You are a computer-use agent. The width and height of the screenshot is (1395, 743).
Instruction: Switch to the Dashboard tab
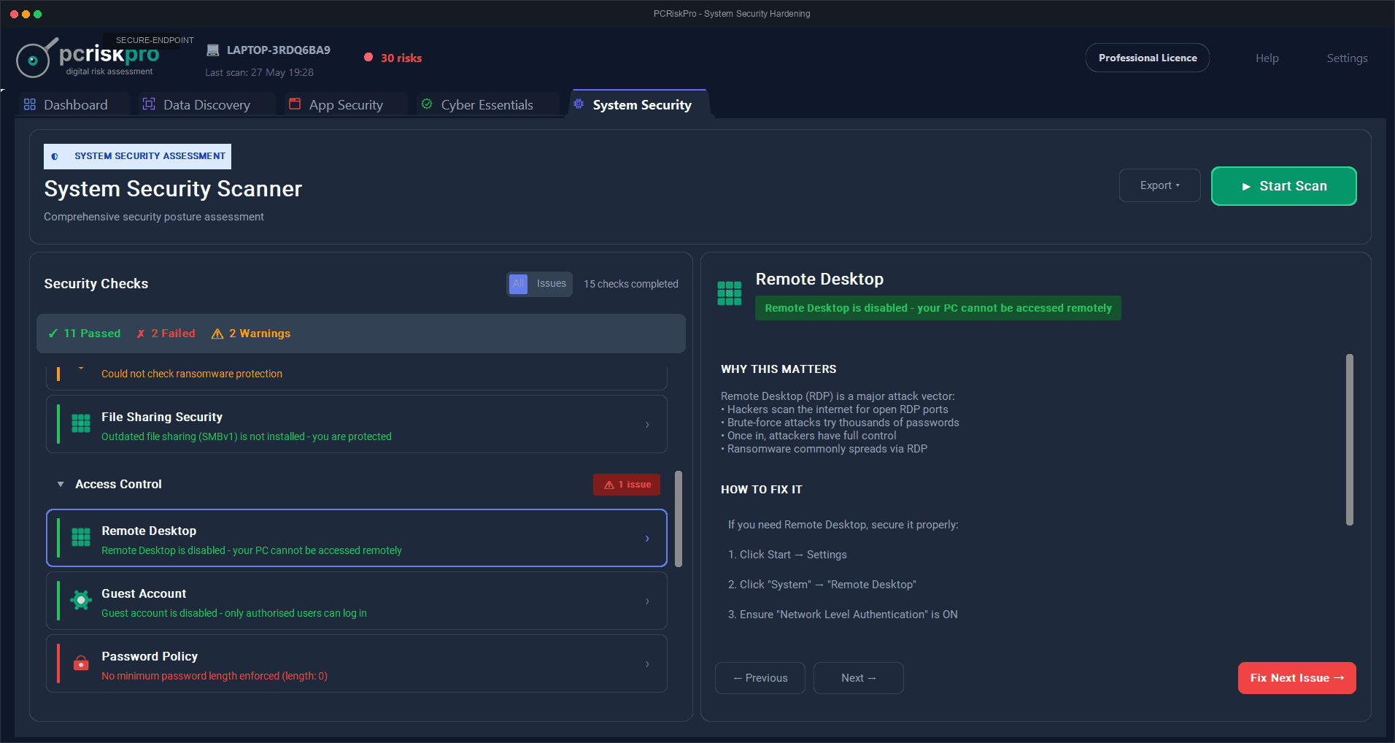click(74, 104)
